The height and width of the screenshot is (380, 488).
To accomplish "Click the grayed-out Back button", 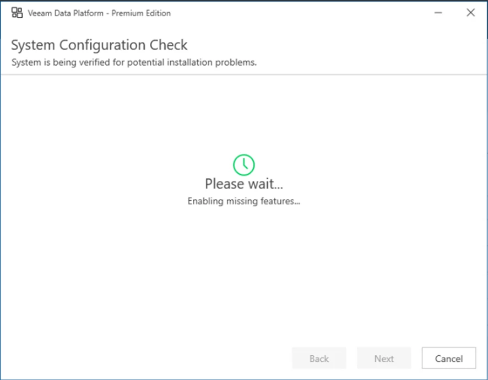I will (319, 358).
